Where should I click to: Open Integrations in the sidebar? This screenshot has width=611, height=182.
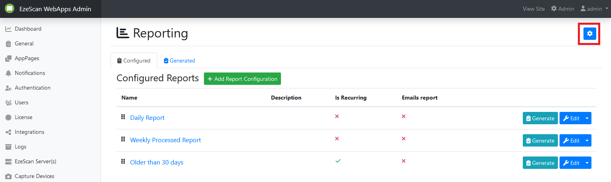click(x=29, y=132)
